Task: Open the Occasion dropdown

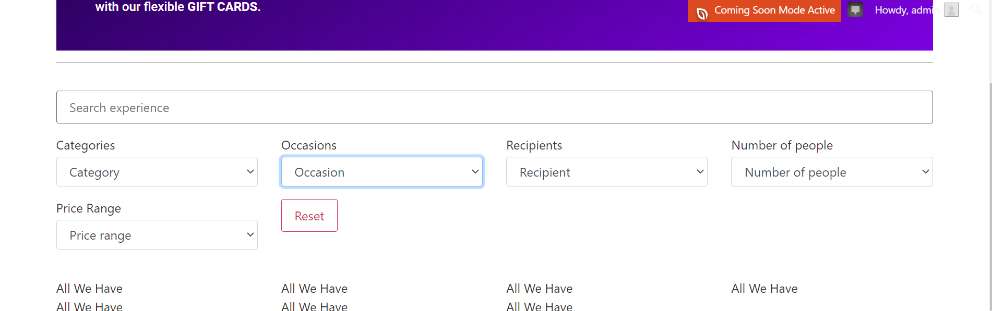Action: click(382, 172)
